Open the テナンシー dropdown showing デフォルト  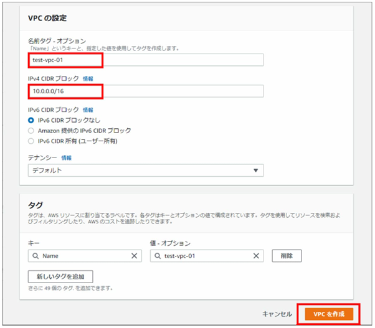(x=145, y=171)
